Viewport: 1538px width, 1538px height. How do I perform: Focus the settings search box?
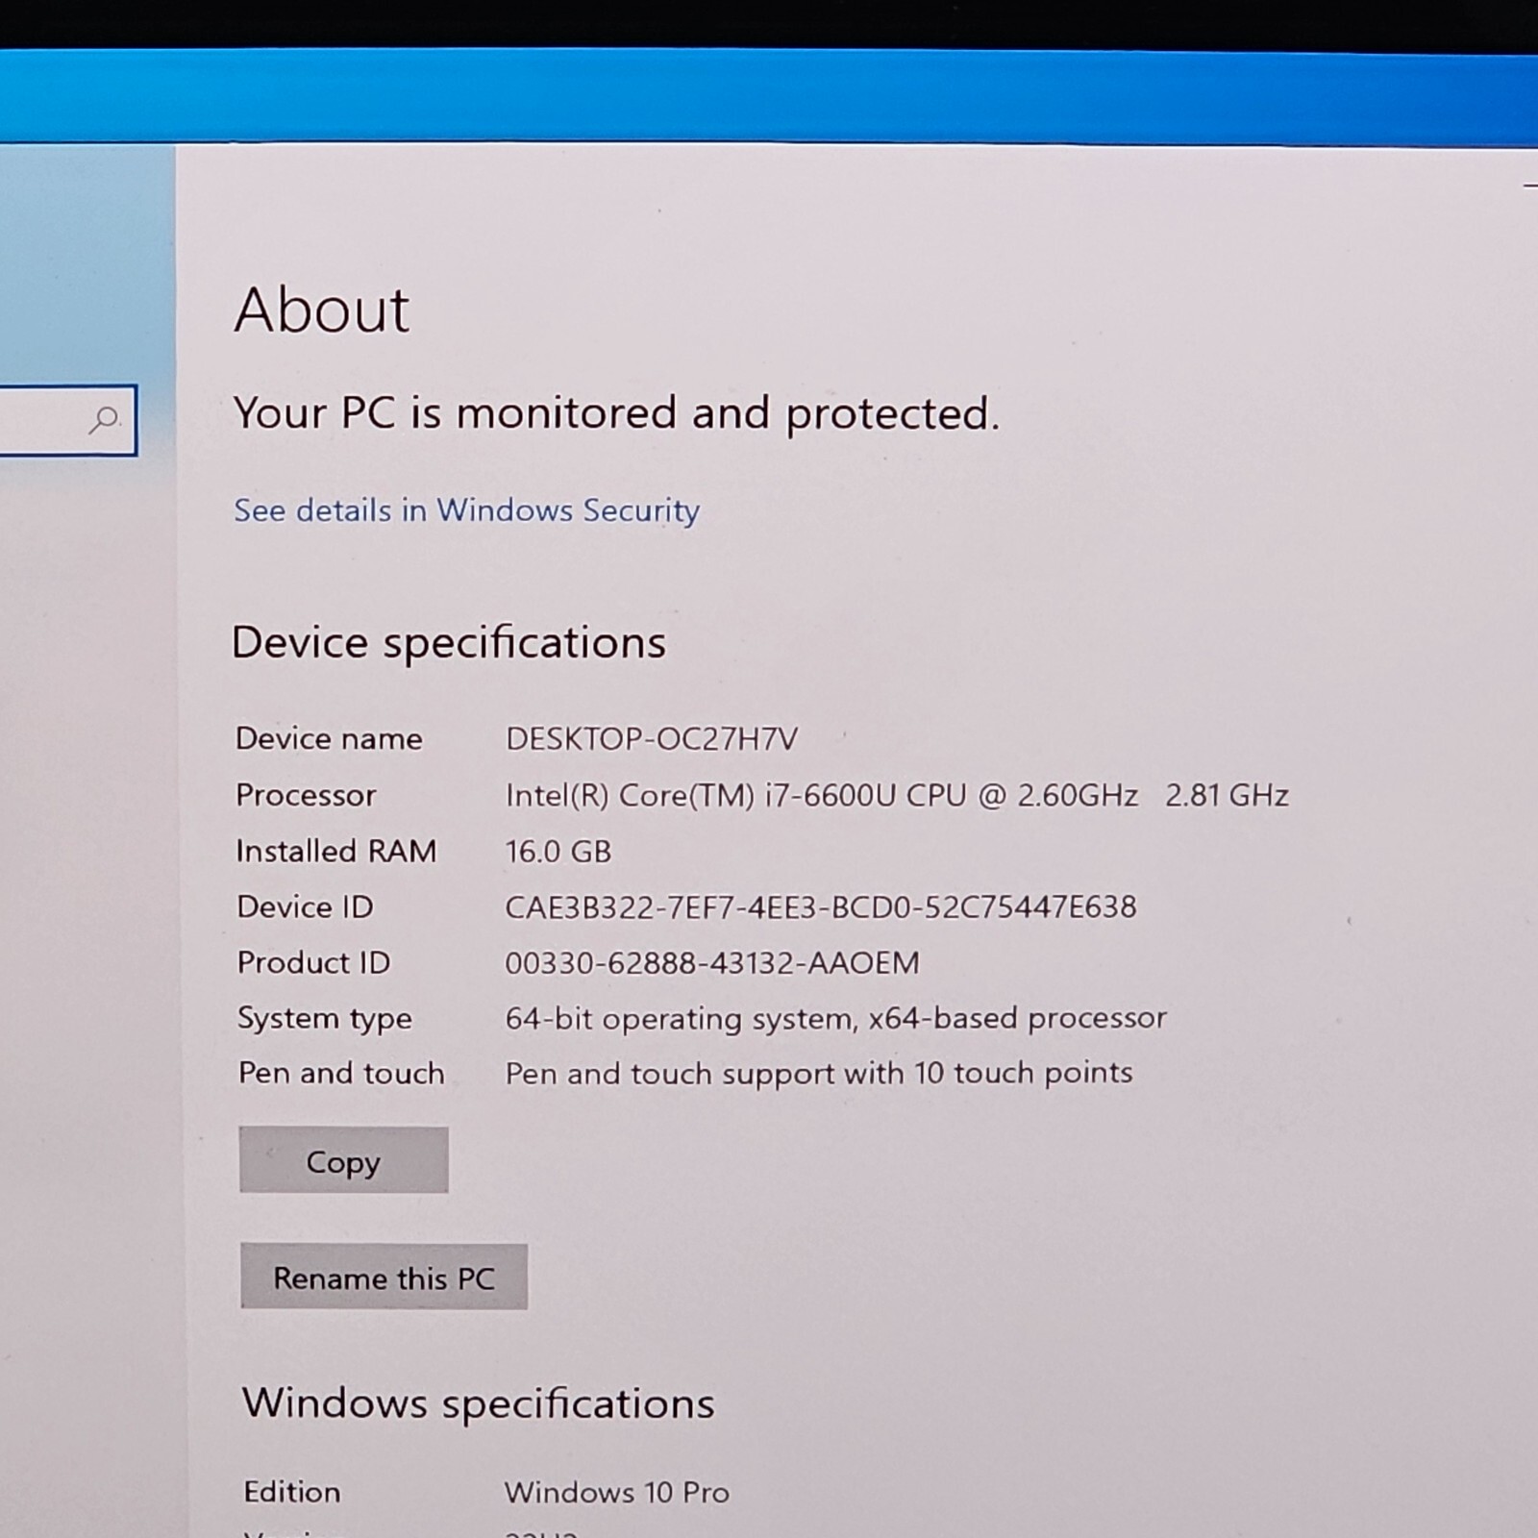[67, 420]
